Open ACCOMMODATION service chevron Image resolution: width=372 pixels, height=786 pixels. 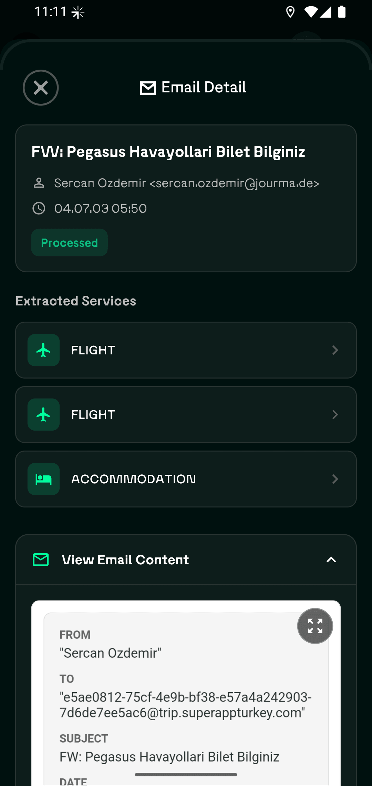335,479
